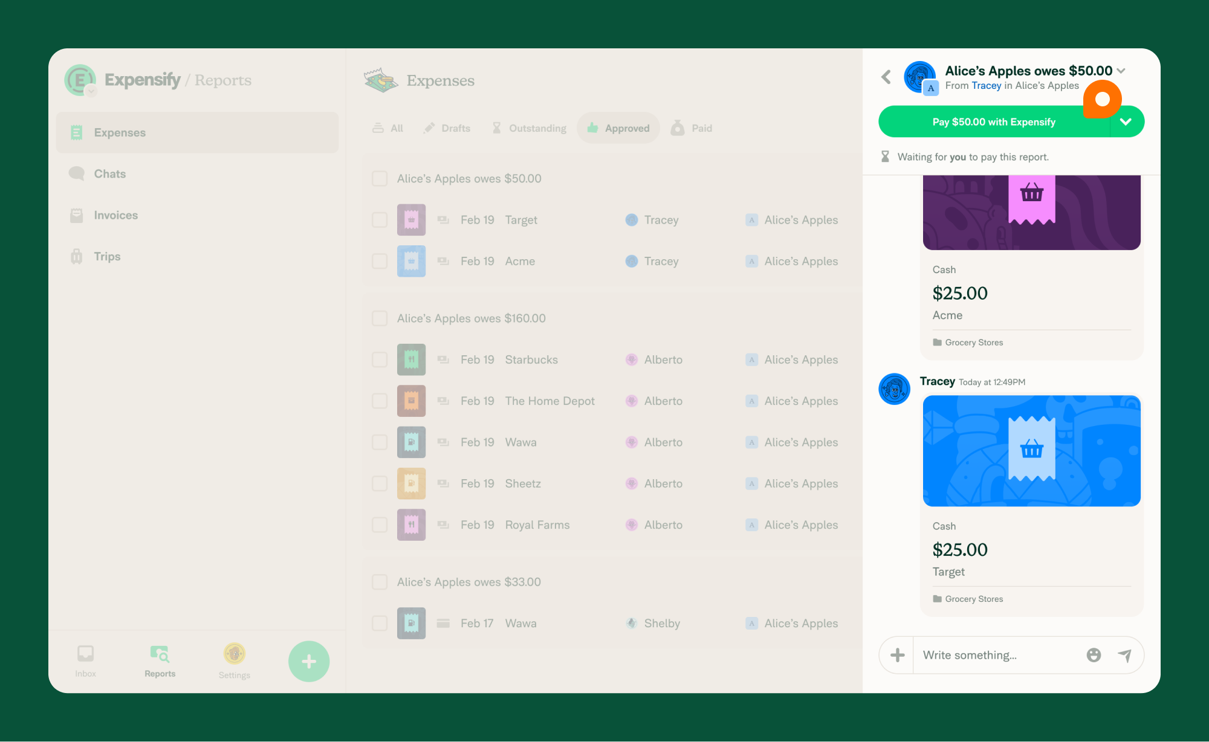Screen dimensions: 1209x742
Task: Click the plus attachment button in composer
Action: 897,655
